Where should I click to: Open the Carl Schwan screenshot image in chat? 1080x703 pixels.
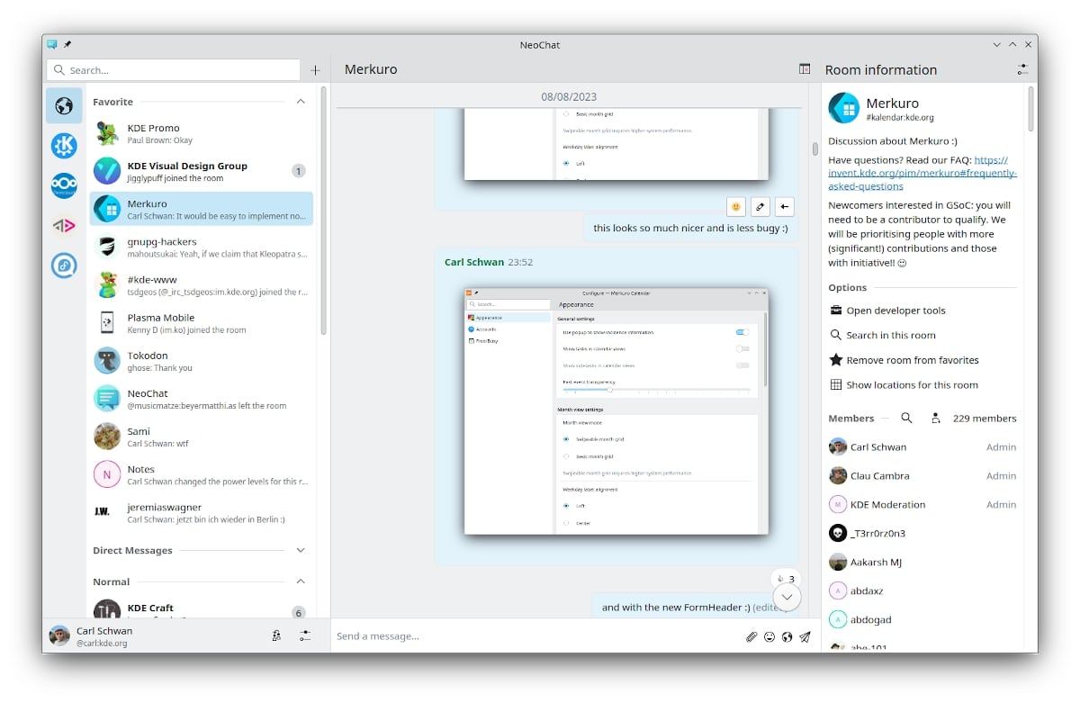click(616, 411)
